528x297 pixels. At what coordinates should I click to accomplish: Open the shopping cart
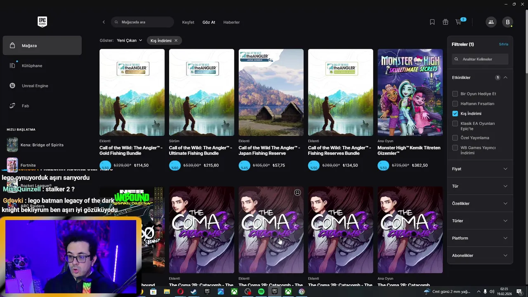(x=459, y=22)
